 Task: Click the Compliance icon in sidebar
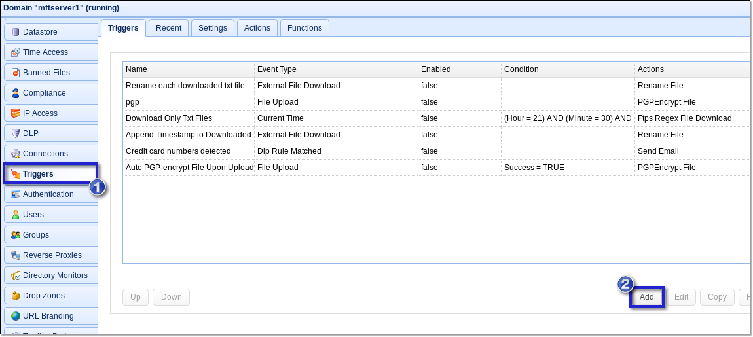pyautogui.click(x=16, y=93)
